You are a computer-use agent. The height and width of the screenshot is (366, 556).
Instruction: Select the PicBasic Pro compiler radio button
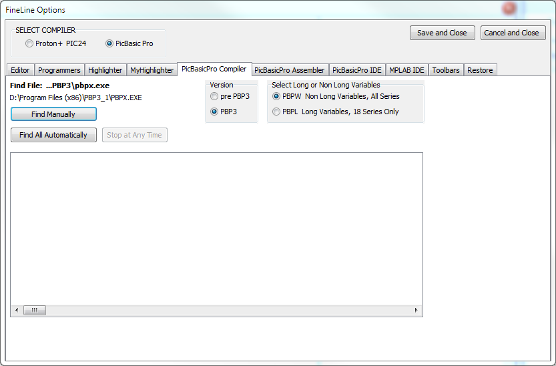tap(109, 43)
